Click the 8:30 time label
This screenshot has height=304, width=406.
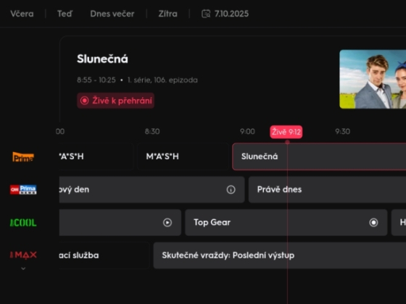click(x=152, y=132)
